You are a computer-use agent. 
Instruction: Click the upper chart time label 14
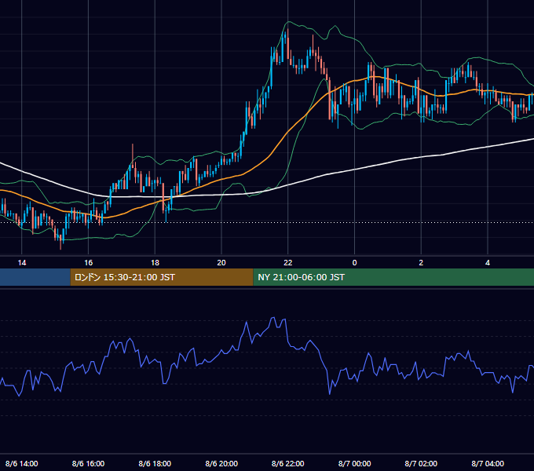tap(22, 263)
